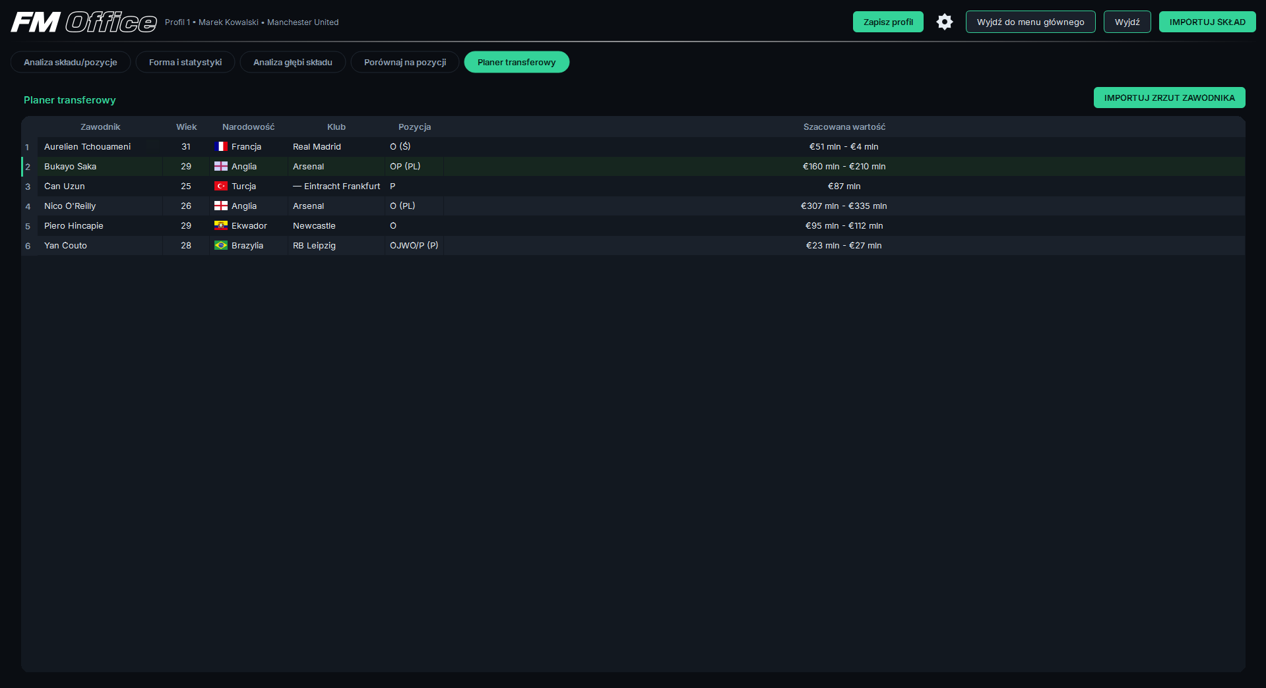The width and height of the screenshot is (1266, 688).
Task: Click age 29 in Piero Hincapie's row
Action: (186, 225)
